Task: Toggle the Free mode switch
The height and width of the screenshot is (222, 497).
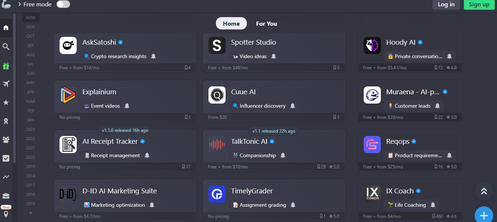Action: 63,4
